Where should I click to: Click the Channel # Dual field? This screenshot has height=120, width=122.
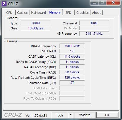tap(94, 23)
